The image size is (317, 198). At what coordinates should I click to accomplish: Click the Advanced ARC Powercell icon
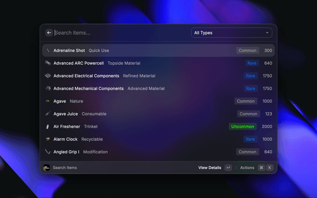(48, 63)
